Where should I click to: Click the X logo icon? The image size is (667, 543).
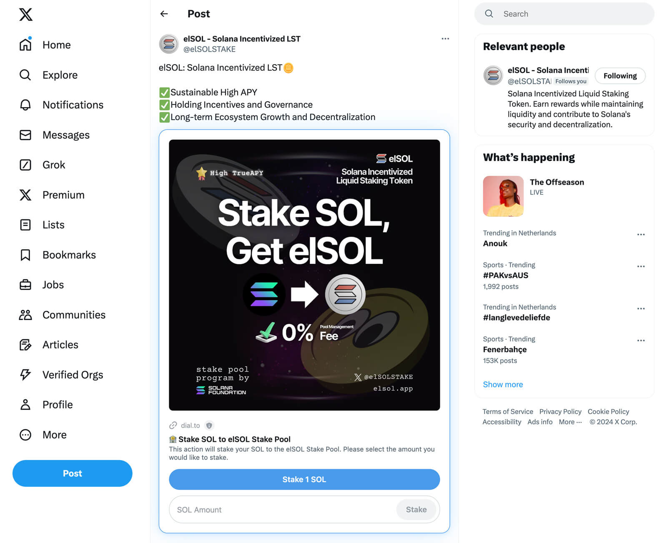pyautogui.click(x=26, y=15)
